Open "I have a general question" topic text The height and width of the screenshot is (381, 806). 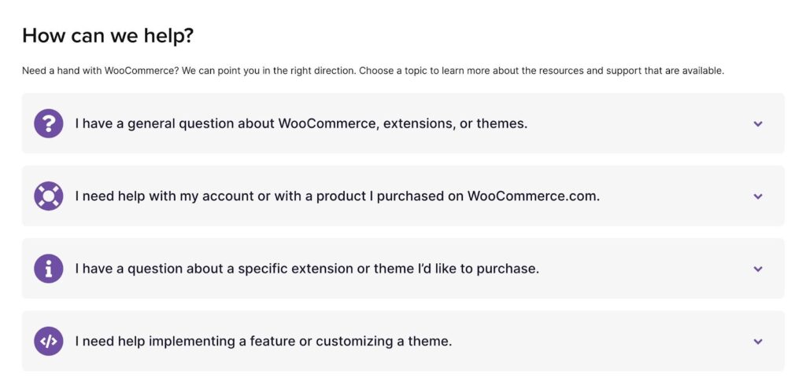[x=301, y=123]
